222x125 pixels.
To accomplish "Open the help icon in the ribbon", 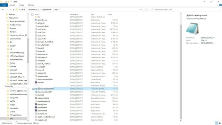I will coord(220,5).
